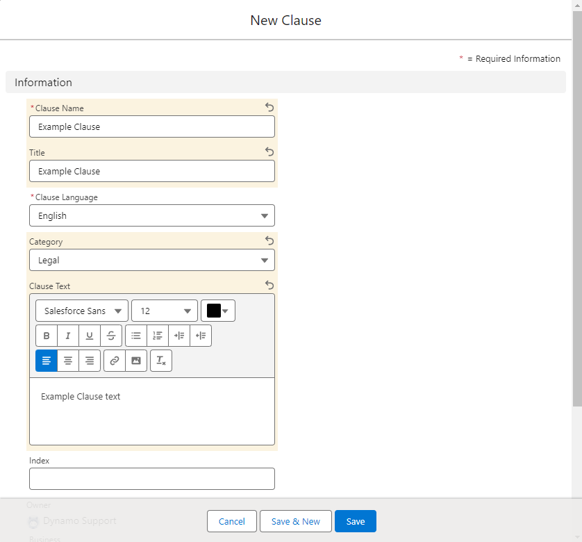Center align the clause text
Viewport: 582px width, 542px height.
click(x=68, y=361)
